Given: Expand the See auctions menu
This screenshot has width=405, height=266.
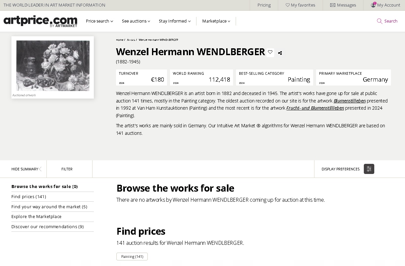Looking at the screenshot, I should (136, 21).
